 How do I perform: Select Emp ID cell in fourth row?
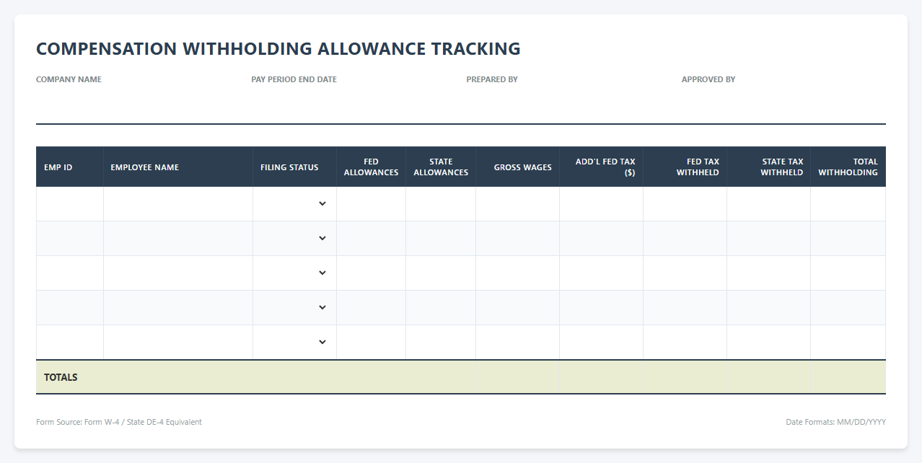pos(70,308)
